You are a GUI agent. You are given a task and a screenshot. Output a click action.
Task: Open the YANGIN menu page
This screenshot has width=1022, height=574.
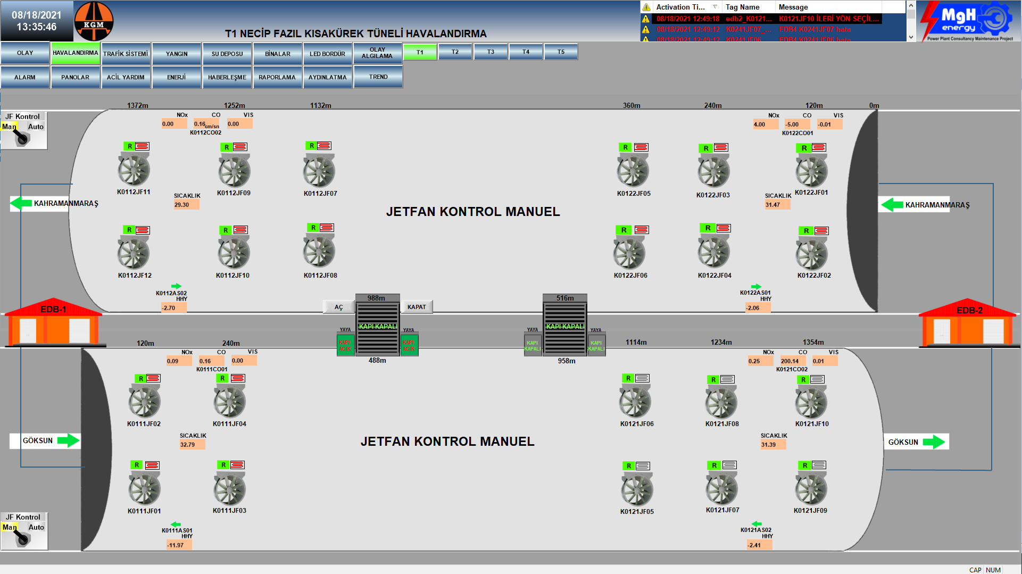177,54
